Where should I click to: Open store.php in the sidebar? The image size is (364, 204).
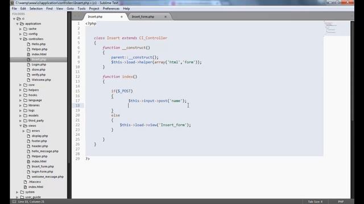[x=39, y=69]
